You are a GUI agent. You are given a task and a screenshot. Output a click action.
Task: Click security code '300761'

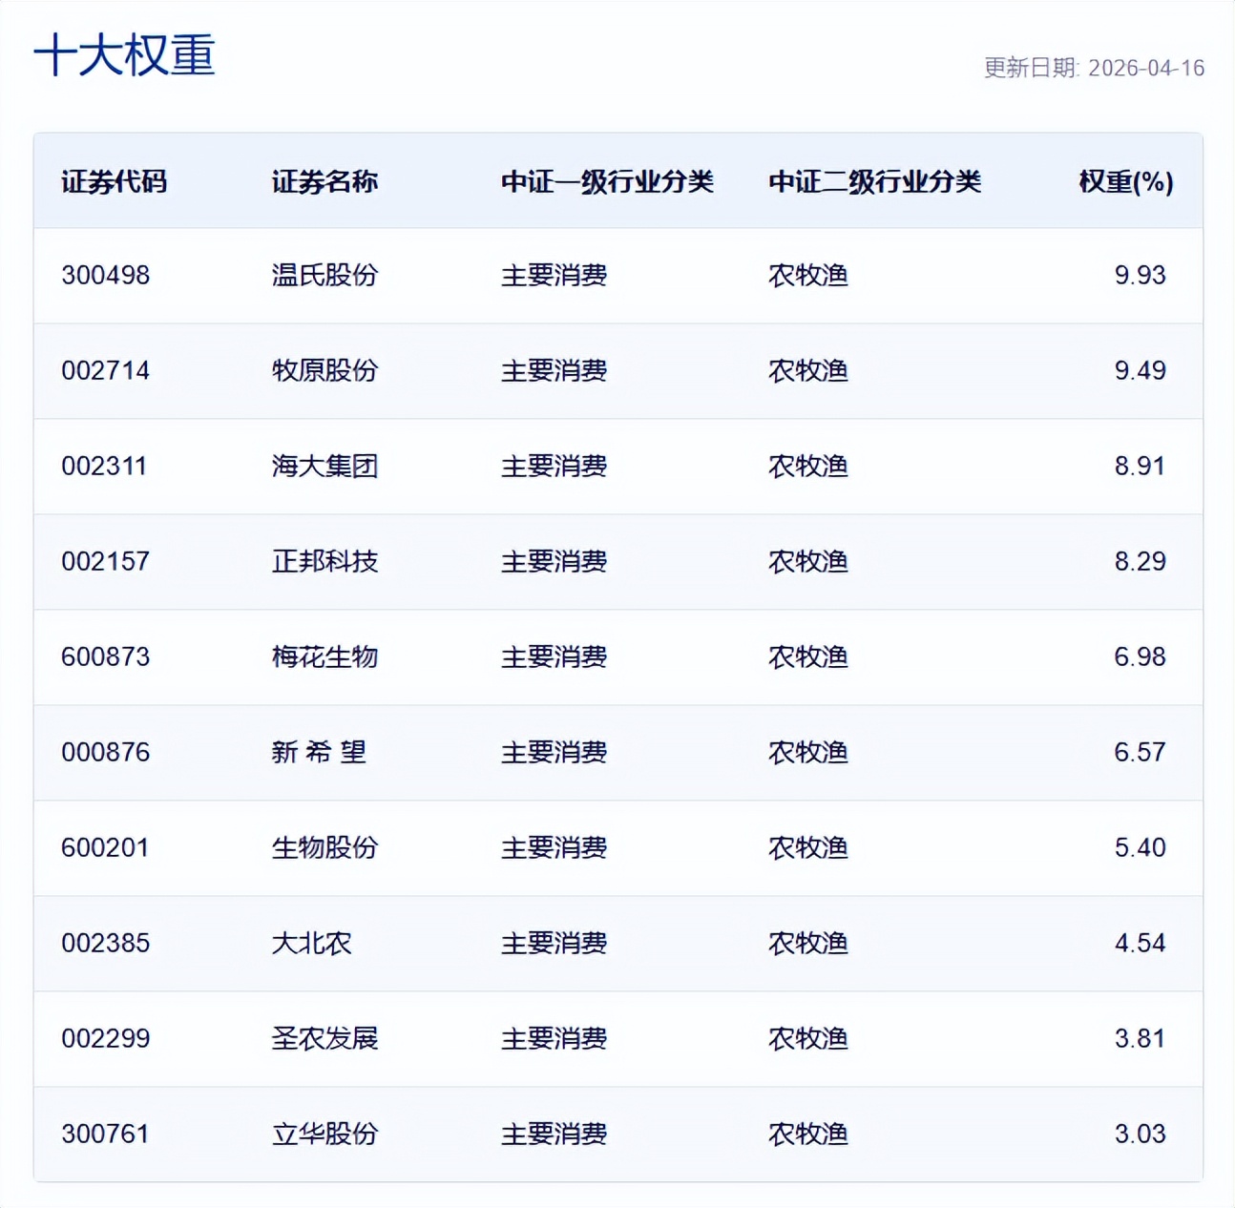point(105,1134)
